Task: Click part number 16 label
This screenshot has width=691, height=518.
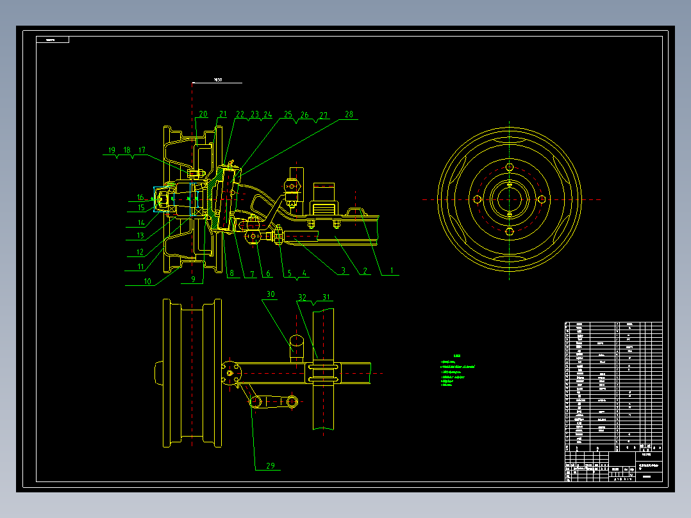Action: [140, 197]
